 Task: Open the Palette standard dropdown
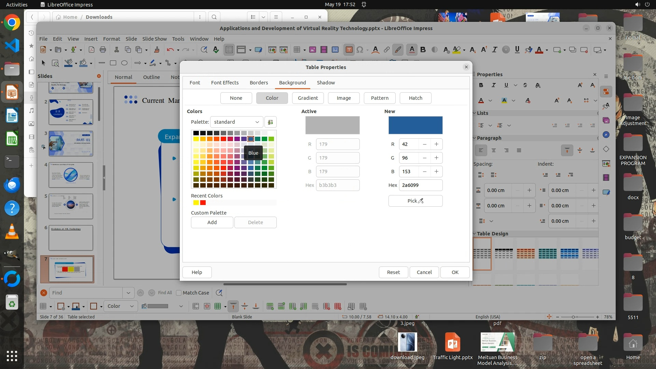(236, 122)
